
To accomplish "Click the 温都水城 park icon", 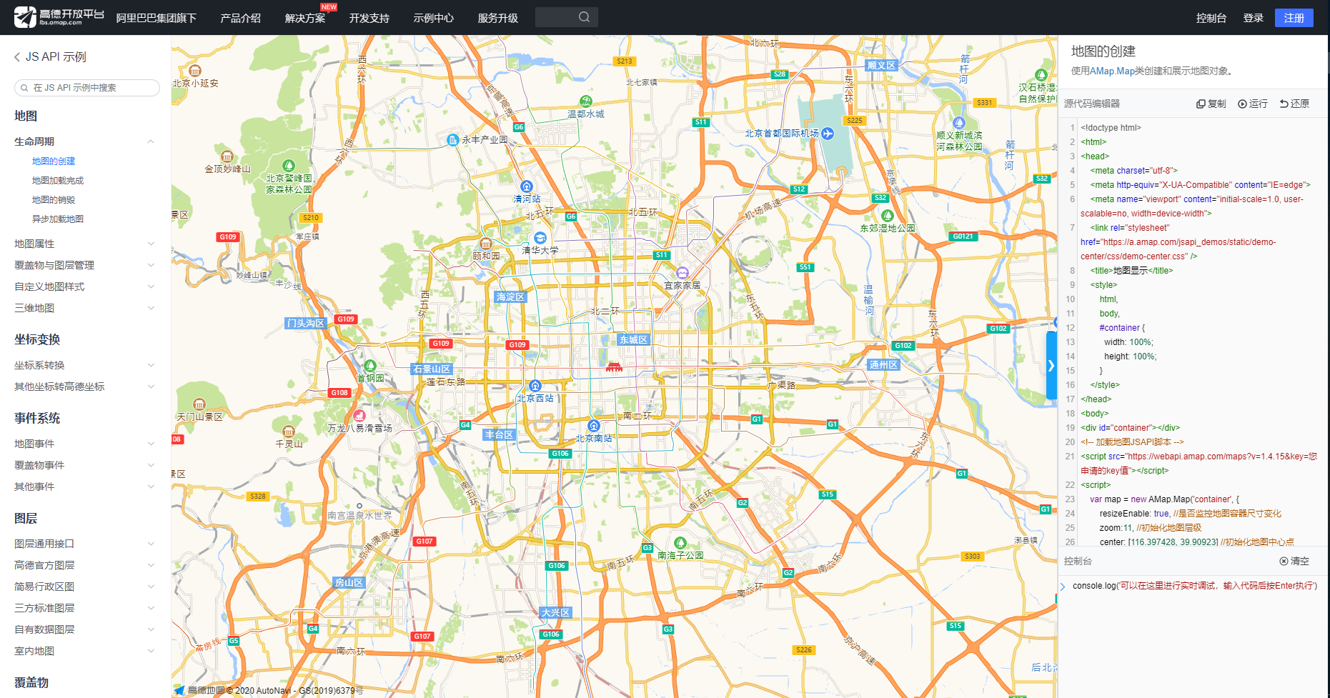I will coord(586,101).
